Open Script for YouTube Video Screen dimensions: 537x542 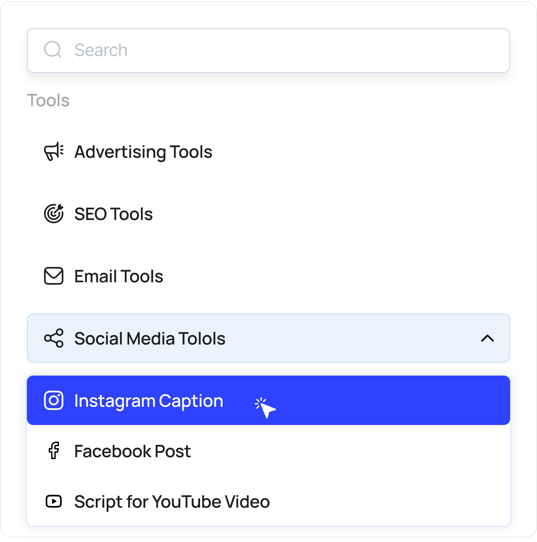(x=172, y=502)
